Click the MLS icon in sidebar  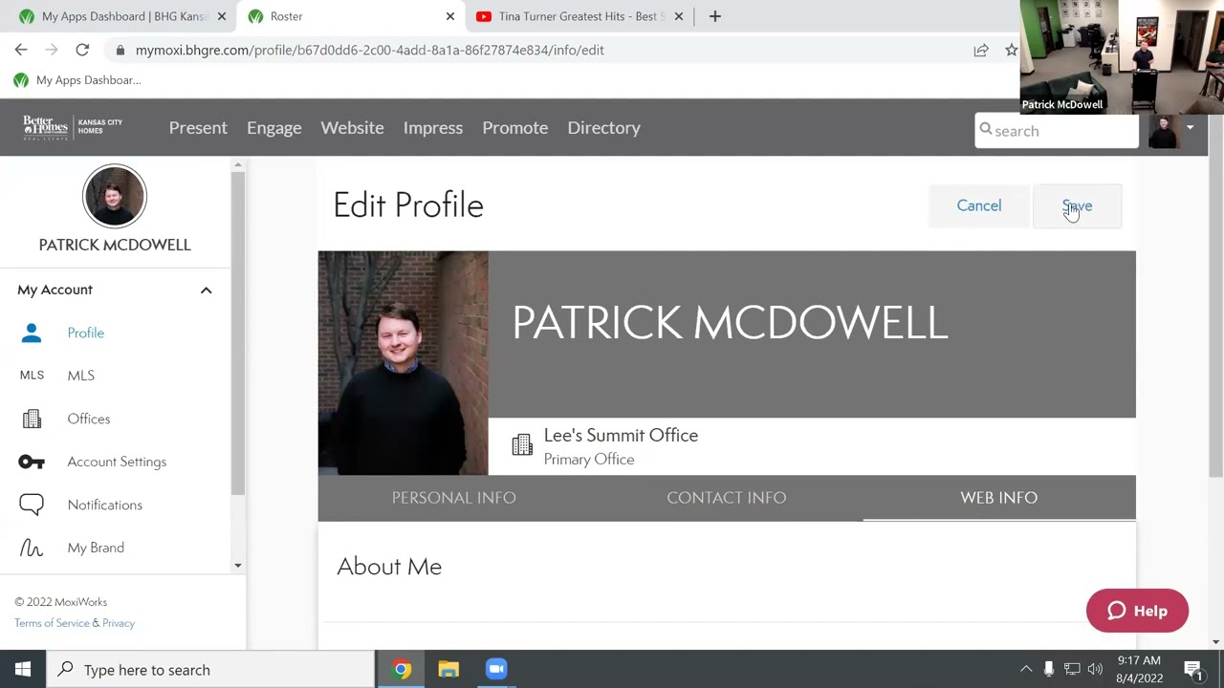[x=32, y=376]
